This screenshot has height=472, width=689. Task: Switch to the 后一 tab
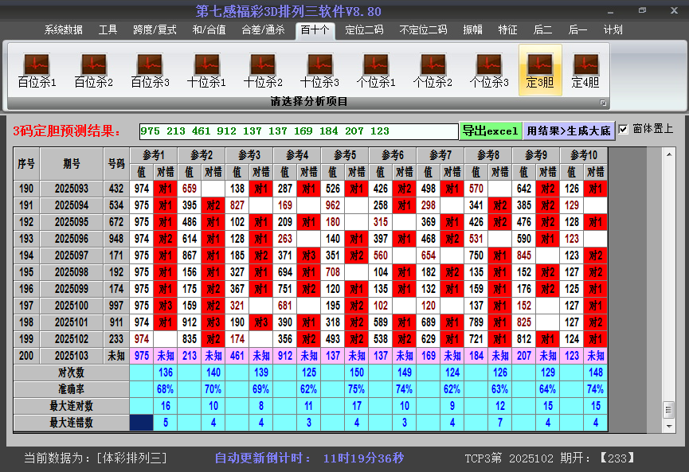577,30
